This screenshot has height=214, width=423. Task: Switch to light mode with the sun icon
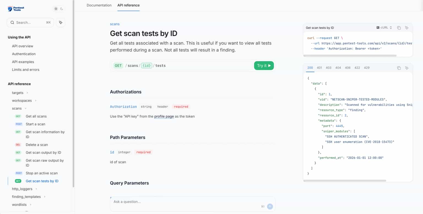56,9
